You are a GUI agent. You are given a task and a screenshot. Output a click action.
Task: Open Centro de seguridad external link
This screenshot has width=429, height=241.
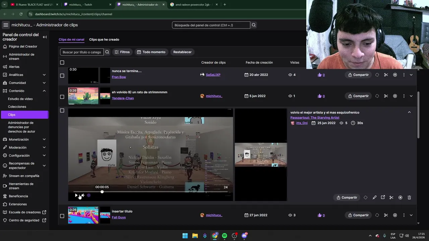pyautogui.click(x=24, y=220)
